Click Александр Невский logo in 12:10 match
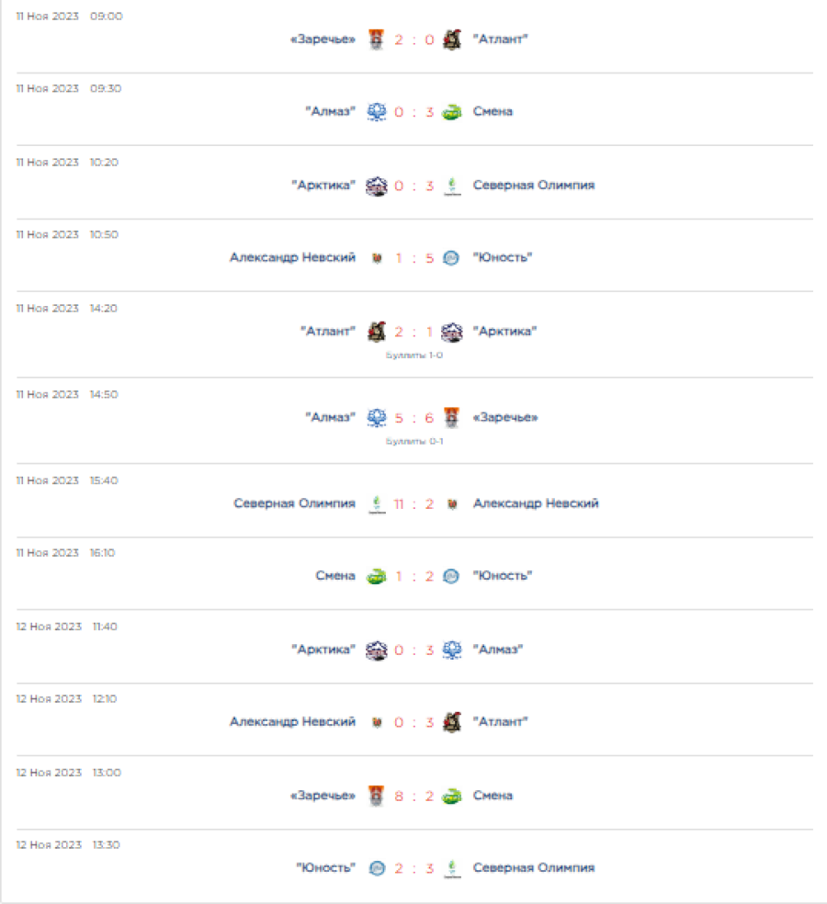827x904 pixels. point(376,722)
